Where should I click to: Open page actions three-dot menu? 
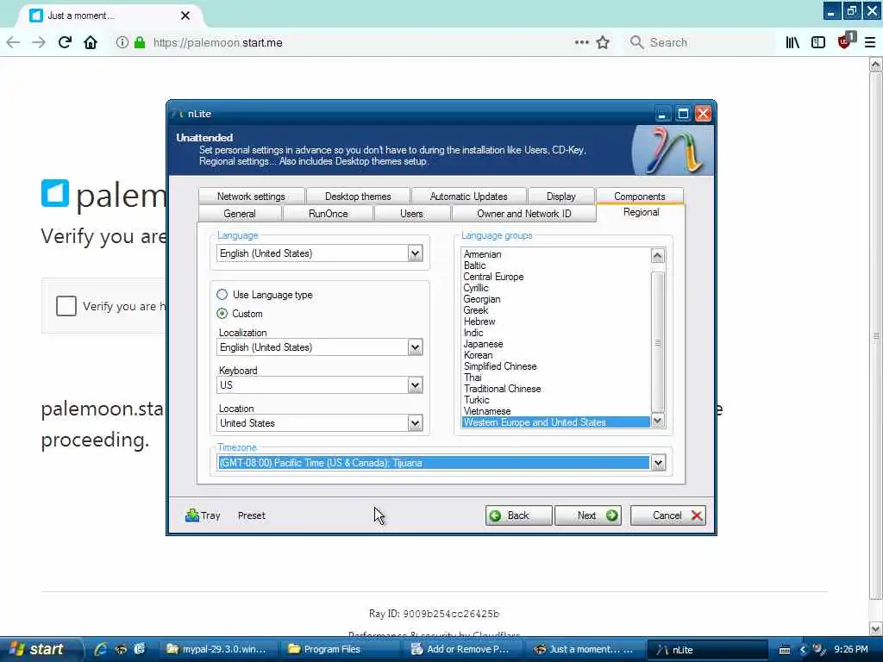tap(582, 42)
